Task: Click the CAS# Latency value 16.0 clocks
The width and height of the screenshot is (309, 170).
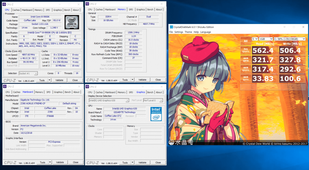Action: tap(133, 40)
